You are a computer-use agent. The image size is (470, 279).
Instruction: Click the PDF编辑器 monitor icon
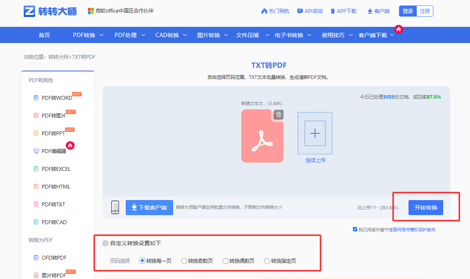[36, 151]
